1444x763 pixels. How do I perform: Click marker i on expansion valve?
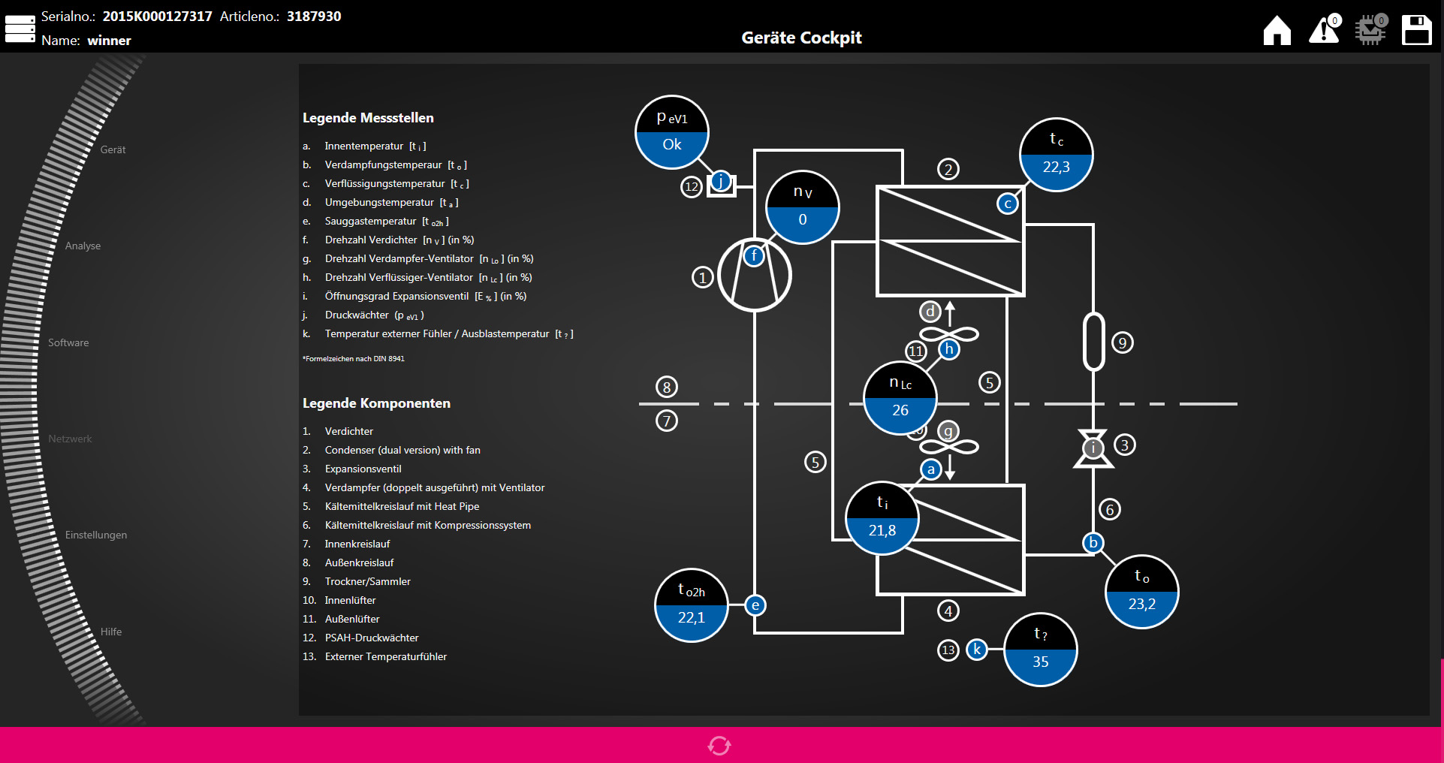point(1093,448)
